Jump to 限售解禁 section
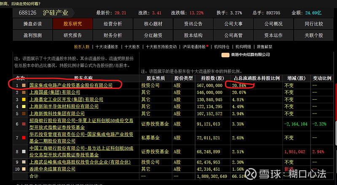The height and width of the screenshot is (185, 337). click(x=265, y=47)
